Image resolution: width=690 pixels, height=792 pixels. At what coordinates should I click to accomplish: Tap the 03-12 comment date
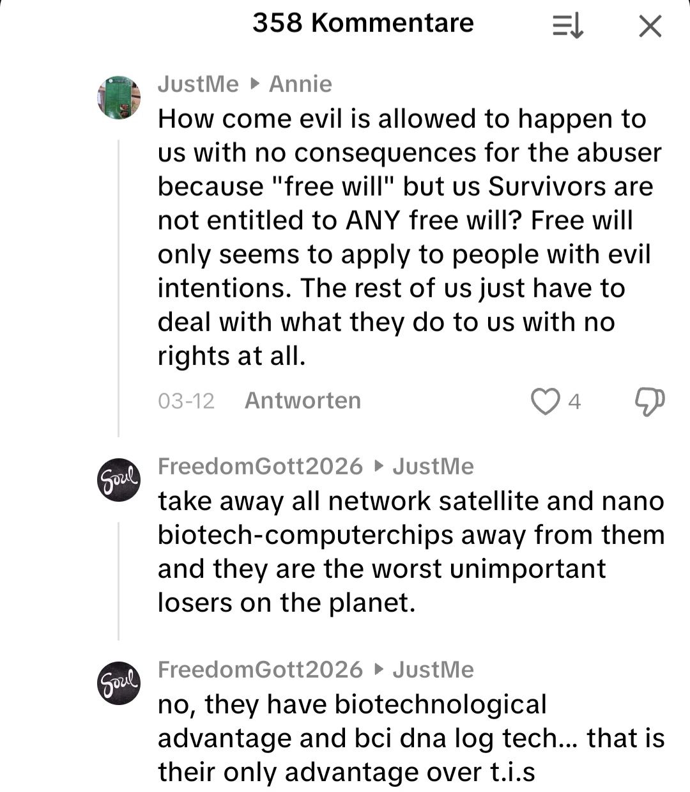[x=186, y=401]
